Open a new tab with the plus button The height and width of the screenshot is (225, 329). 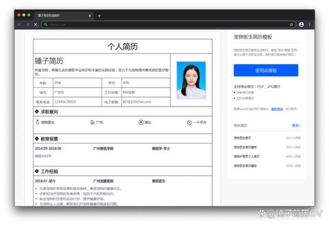click(x=99, y=16)
